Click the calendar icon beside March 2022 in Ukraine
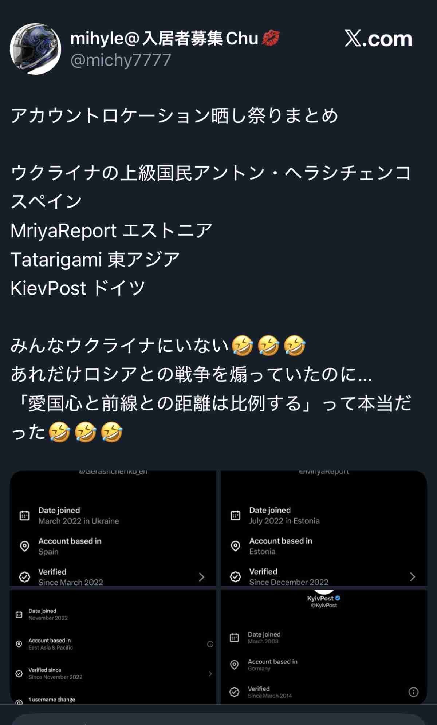The width and height of the screenshot is (437, 725). [x=24, y=516]
